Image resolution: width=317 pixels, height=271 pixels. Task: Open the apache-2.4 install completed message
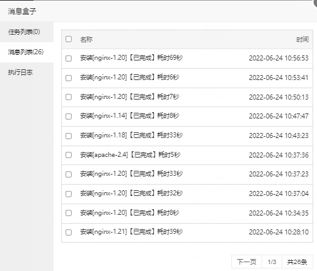click(x=130, y=154)
